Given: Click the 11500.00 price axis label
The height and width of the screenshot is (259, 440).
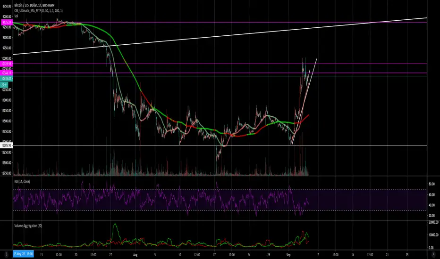Looking at the screenshot, I should (x=7, y=121).
